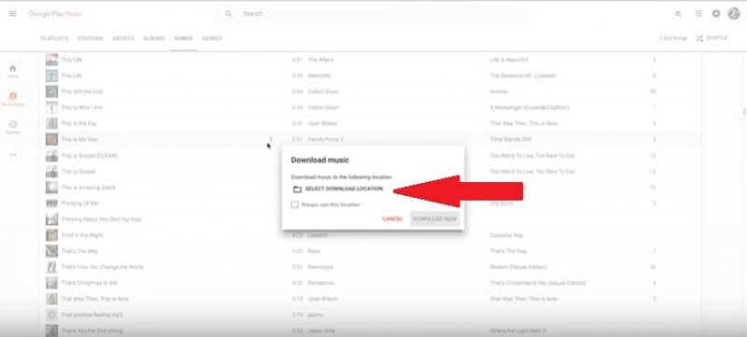747x337 pixels.
Task: Open artist MercyMe
Action: coord(319,76)
